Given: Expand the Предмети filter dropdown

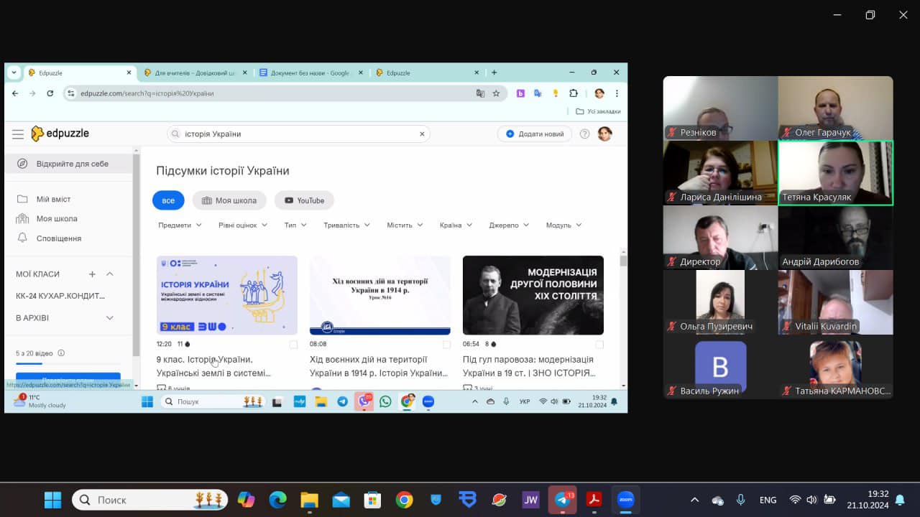Looking at the screenshot, I should click(180, 225).
